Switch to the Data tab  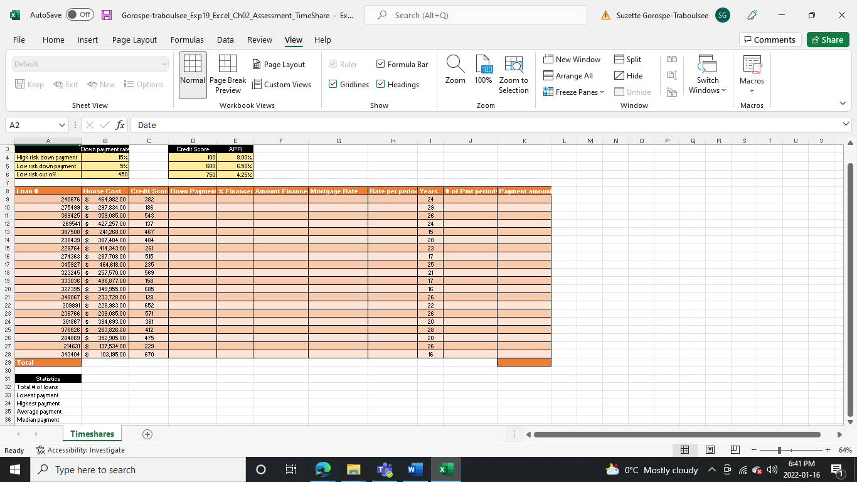pos(225,40)
